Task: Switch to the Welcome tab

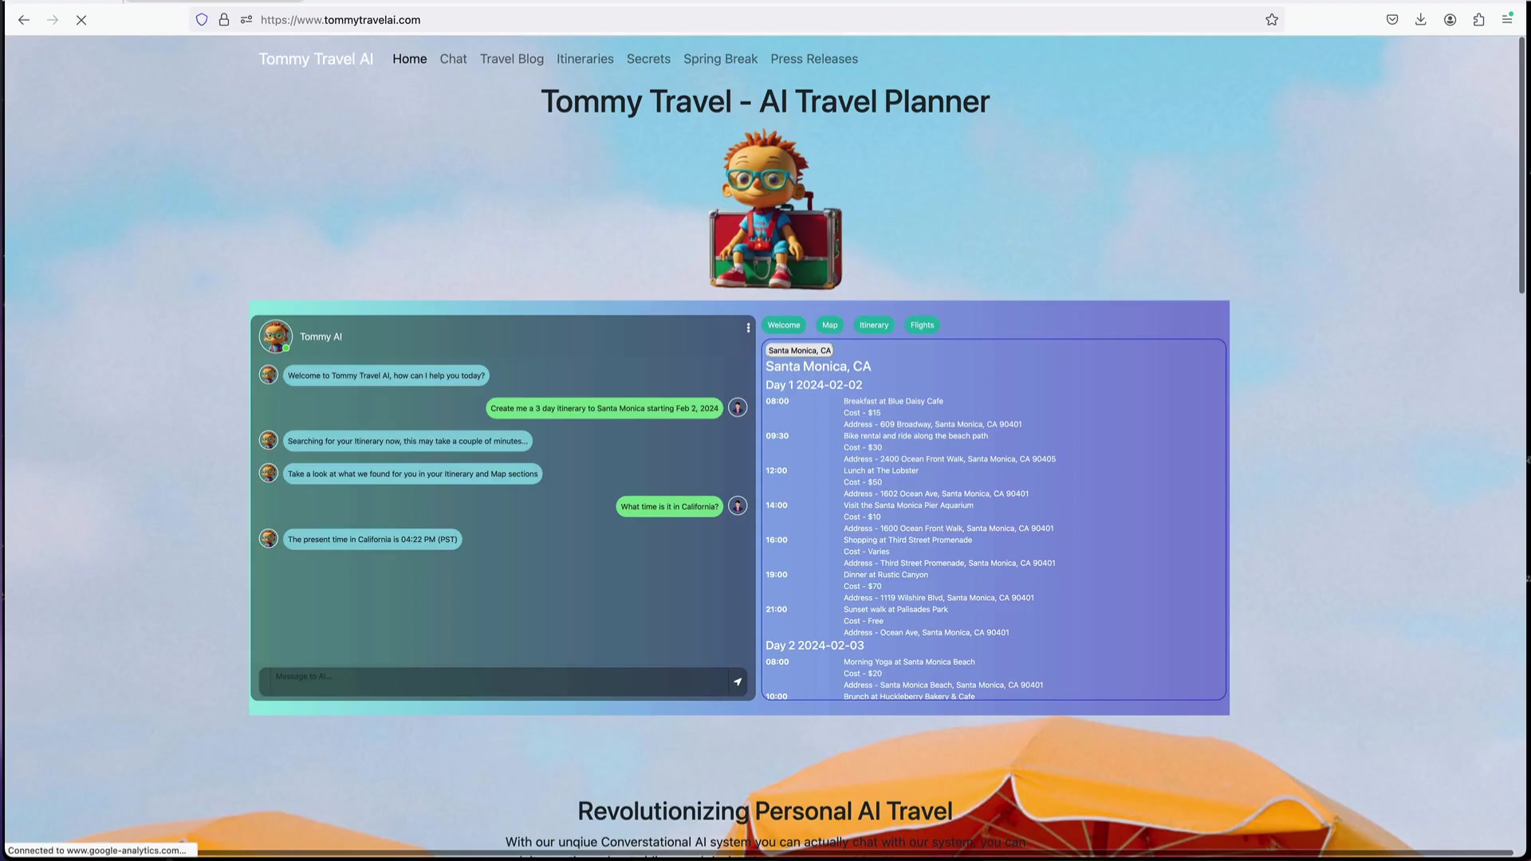Action: point(784,325)
